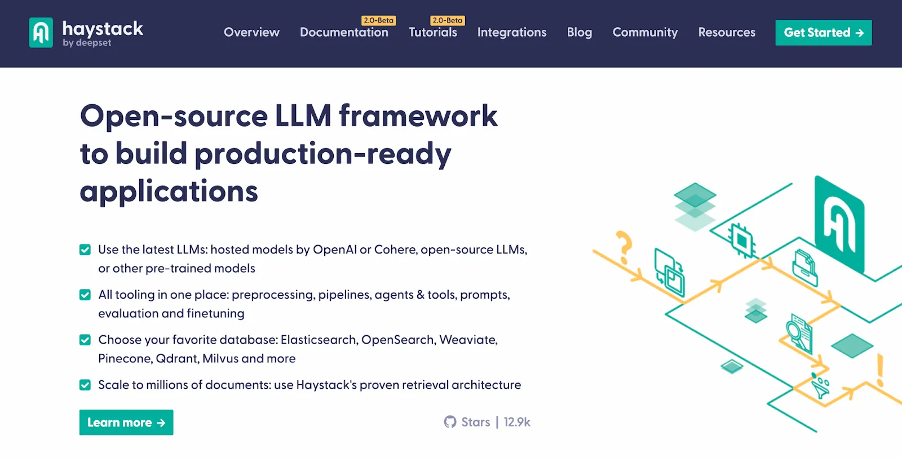This screenshot has width=902, height=458.
Task: Click the orange question mark in the diagram
Action: [x=624, y=247]
